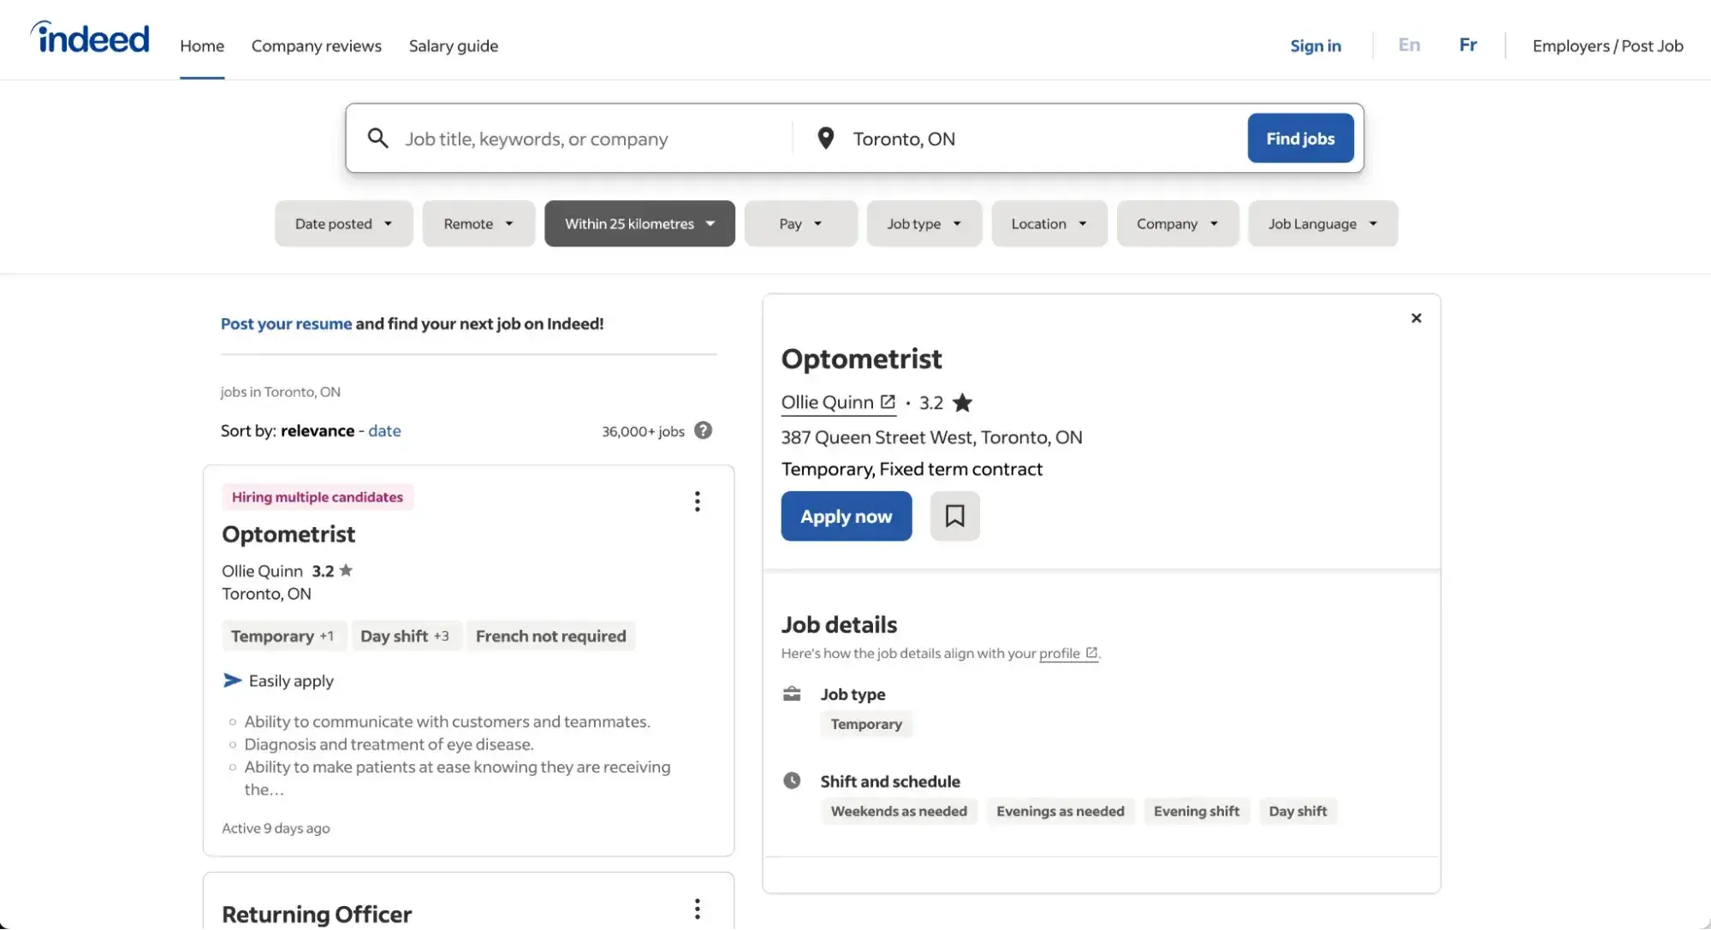Expand the Company filter
Screen dimensions: 1711x930
pos(1177,223)
